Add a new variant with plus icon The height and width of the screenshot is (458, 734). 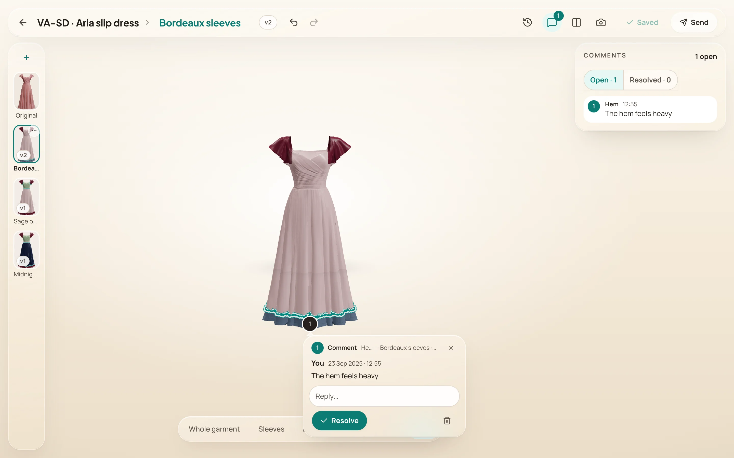point(27,58)
